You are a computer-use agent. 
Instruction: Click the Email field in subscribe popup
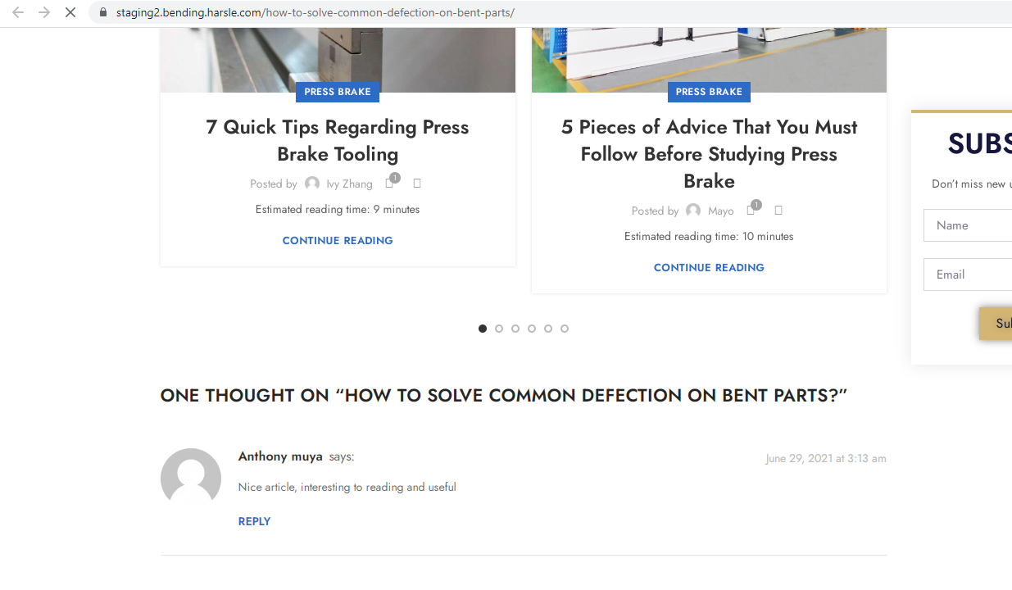click(x=968, y=275)
